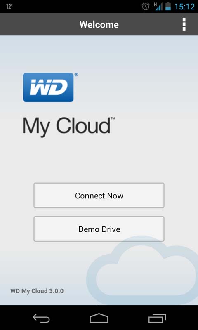Tap the Android home navigation icon
This screenshot has height=330, width=198.
(x=99, y=318)
